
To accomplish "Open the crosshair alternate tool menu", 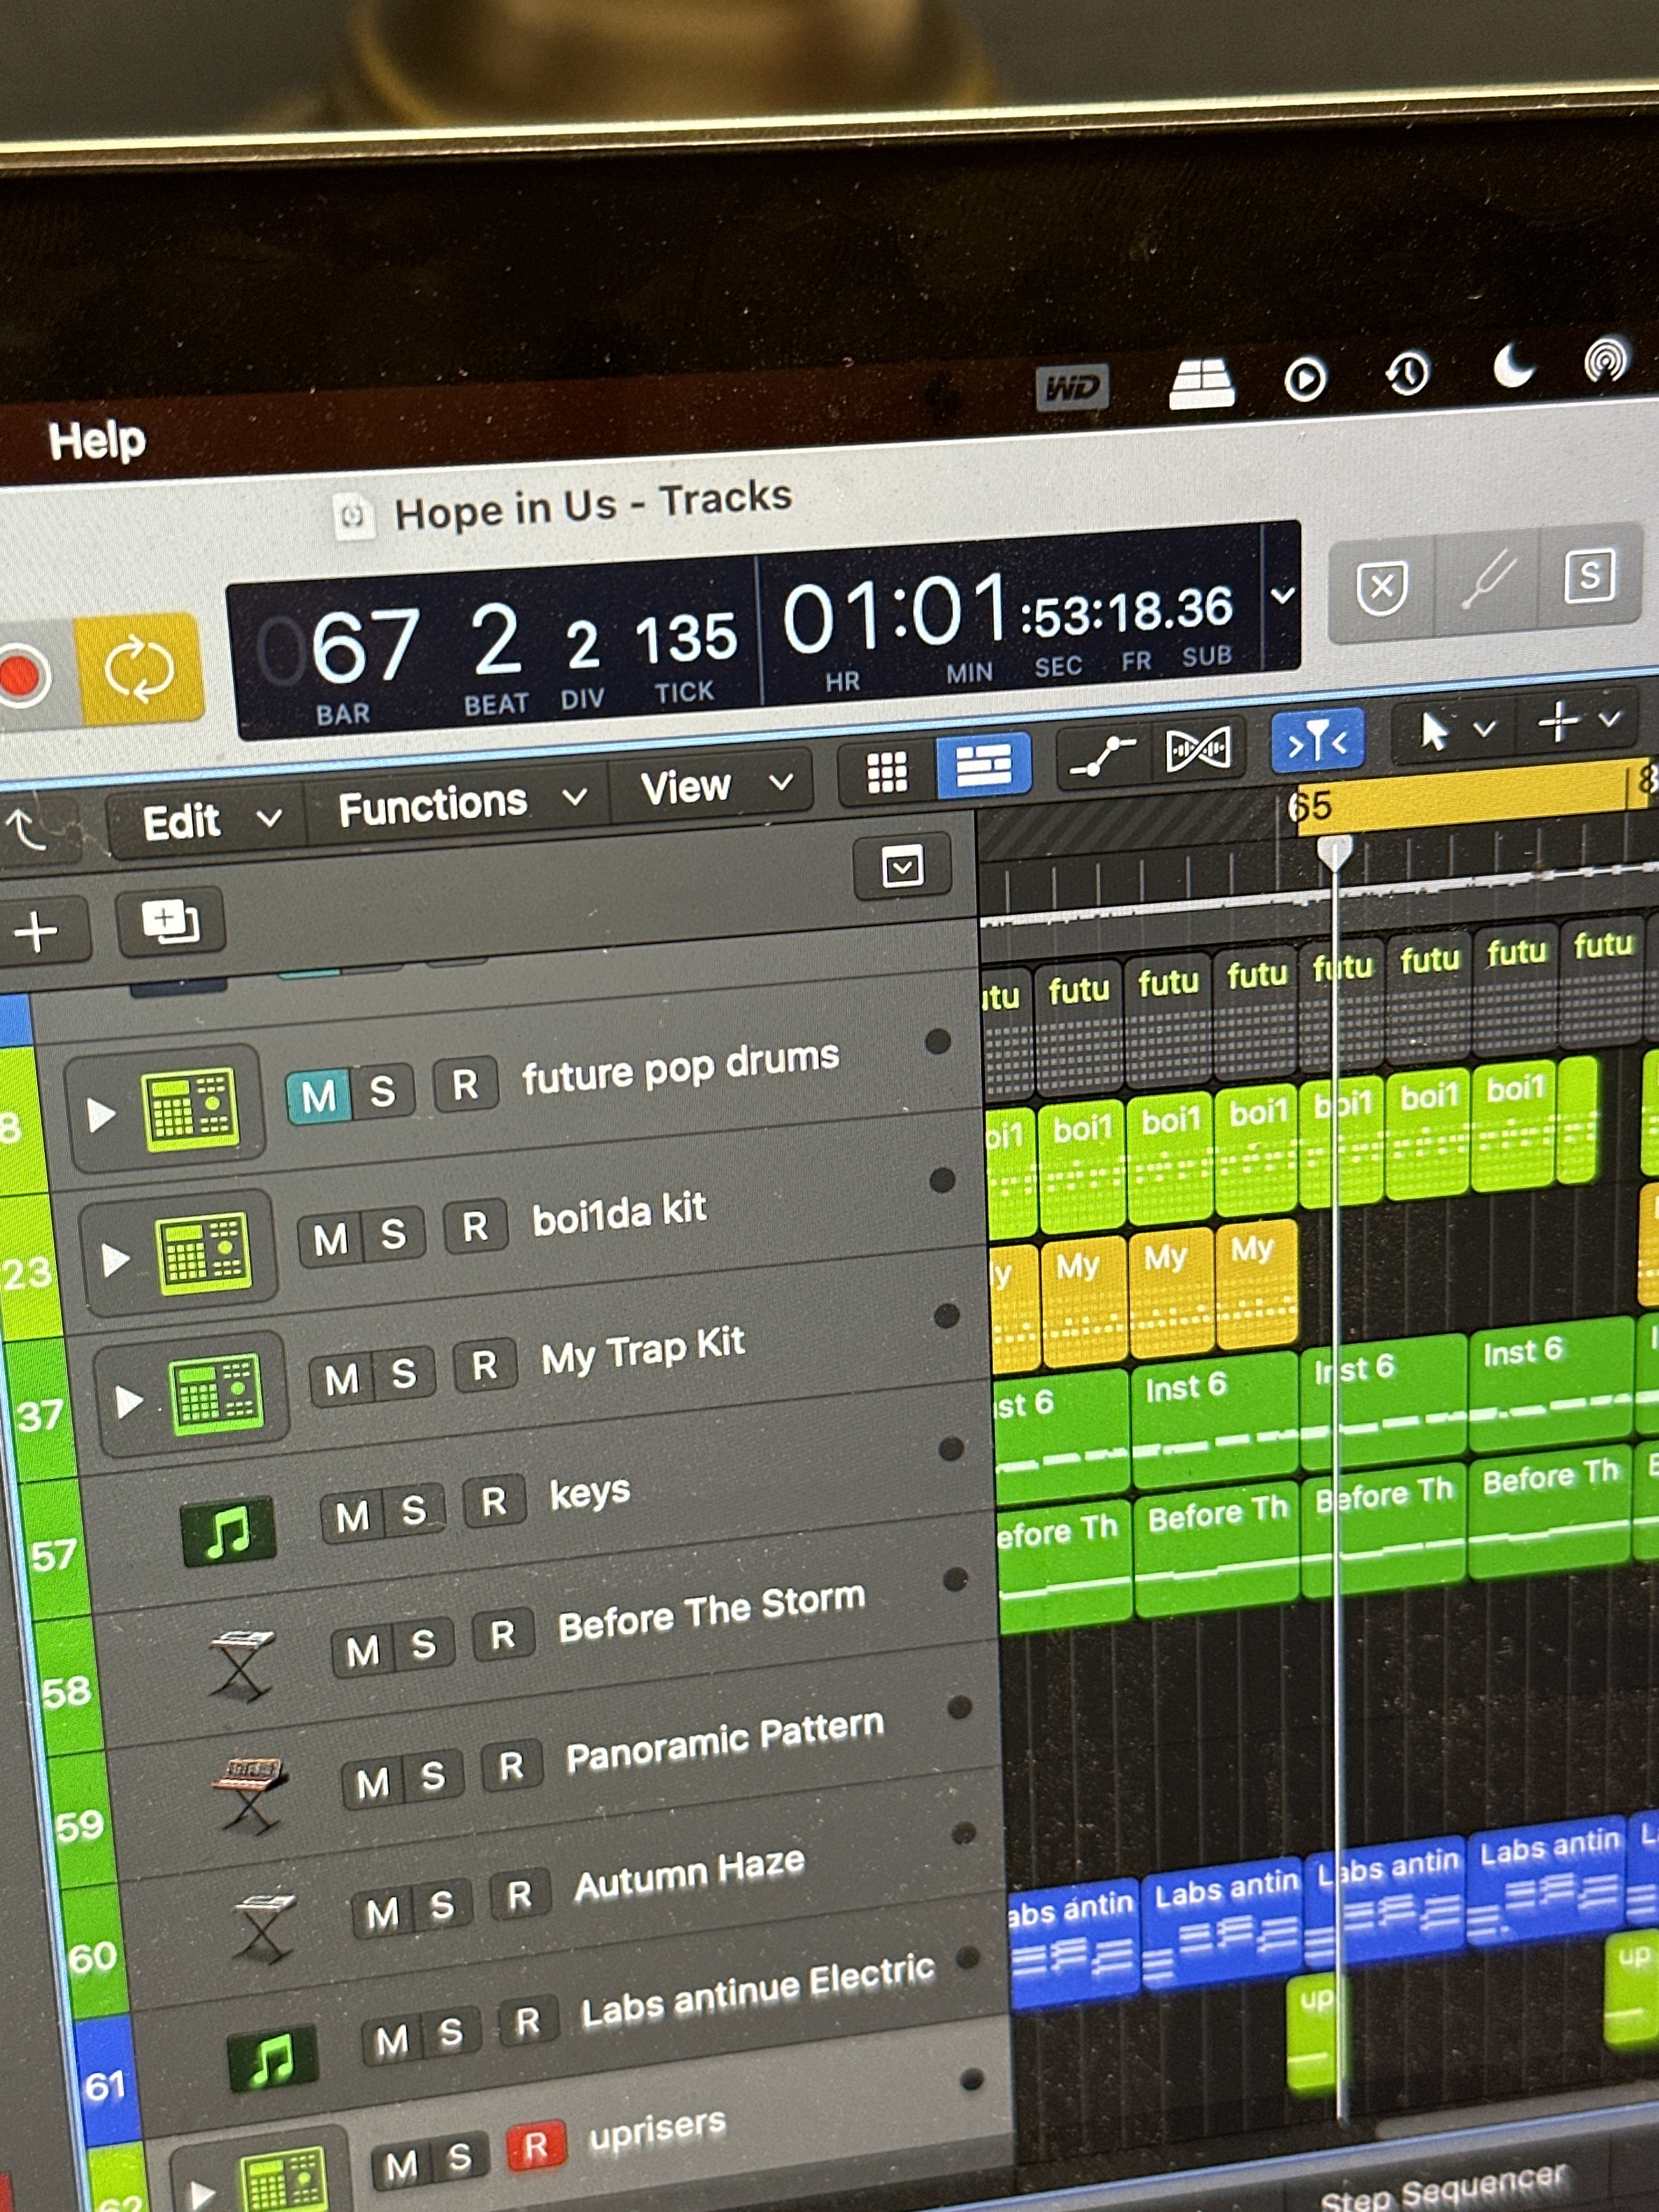I will point(1578,720).
